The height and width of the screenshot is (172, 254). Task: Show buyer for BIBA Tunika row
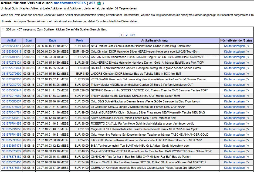234,146
